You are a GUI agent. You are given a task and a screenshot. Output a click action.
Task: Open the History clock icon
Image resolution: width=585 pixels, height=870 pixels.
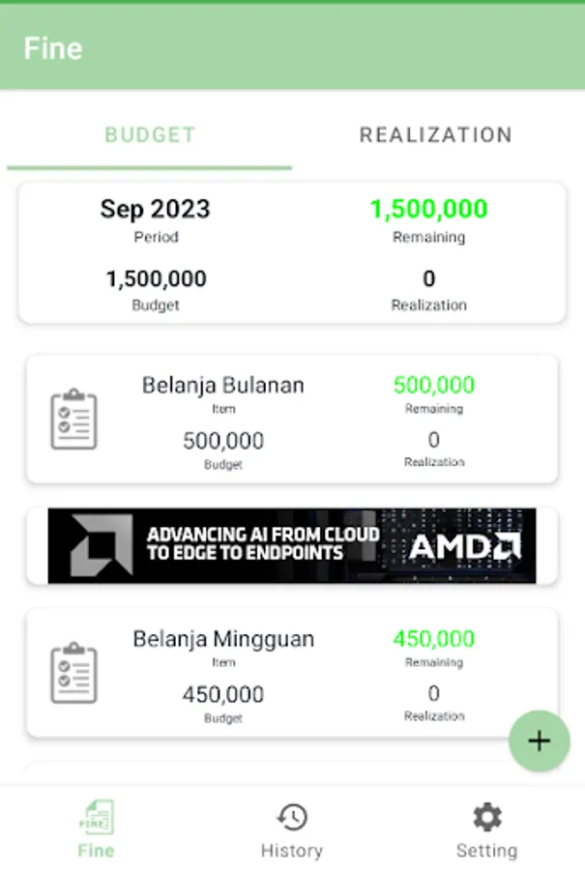coord(291,818)
